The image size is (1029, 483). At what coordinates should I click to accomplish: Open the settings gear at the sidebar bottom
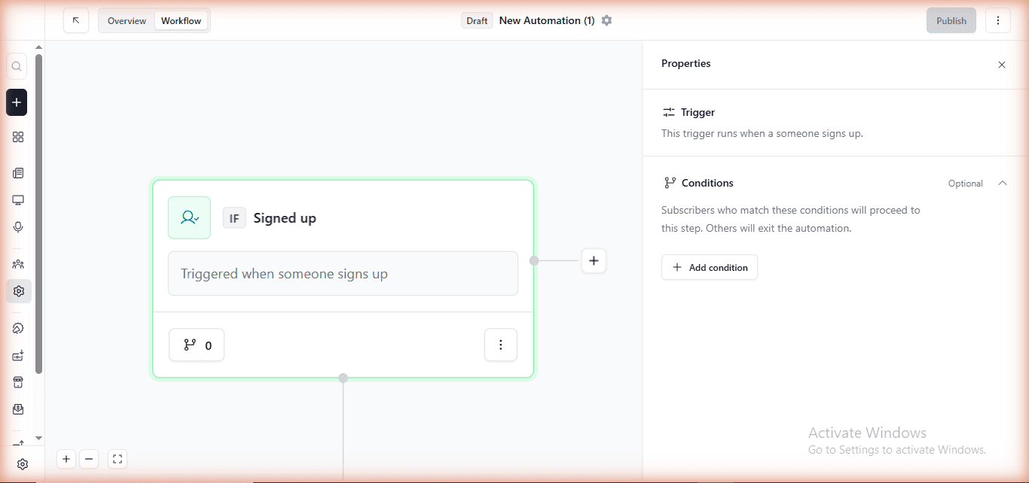pos(23,464)
